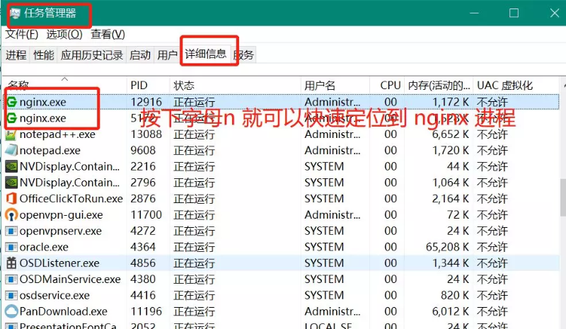This screenshot has height=329, width=566.
Task: Sort by the 内存(活动的... column header
Action: point(439,86)
